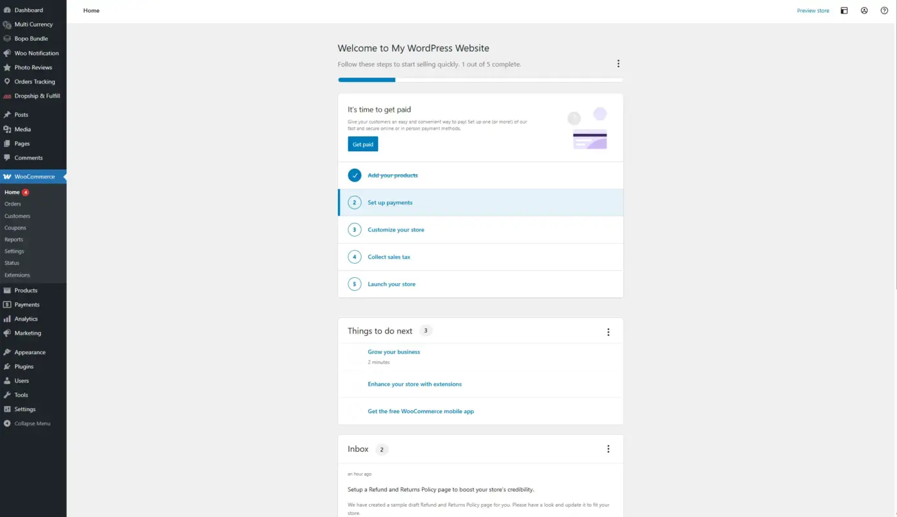This screenshot has width=897, height=517.
Task: Click the Plugins plug icon
Action: pyautogui.click(x=7, y=366)
